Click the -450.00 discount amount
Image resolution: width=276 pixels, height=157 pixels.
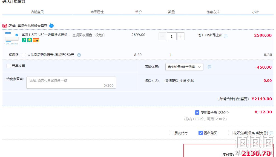(263, 67)
